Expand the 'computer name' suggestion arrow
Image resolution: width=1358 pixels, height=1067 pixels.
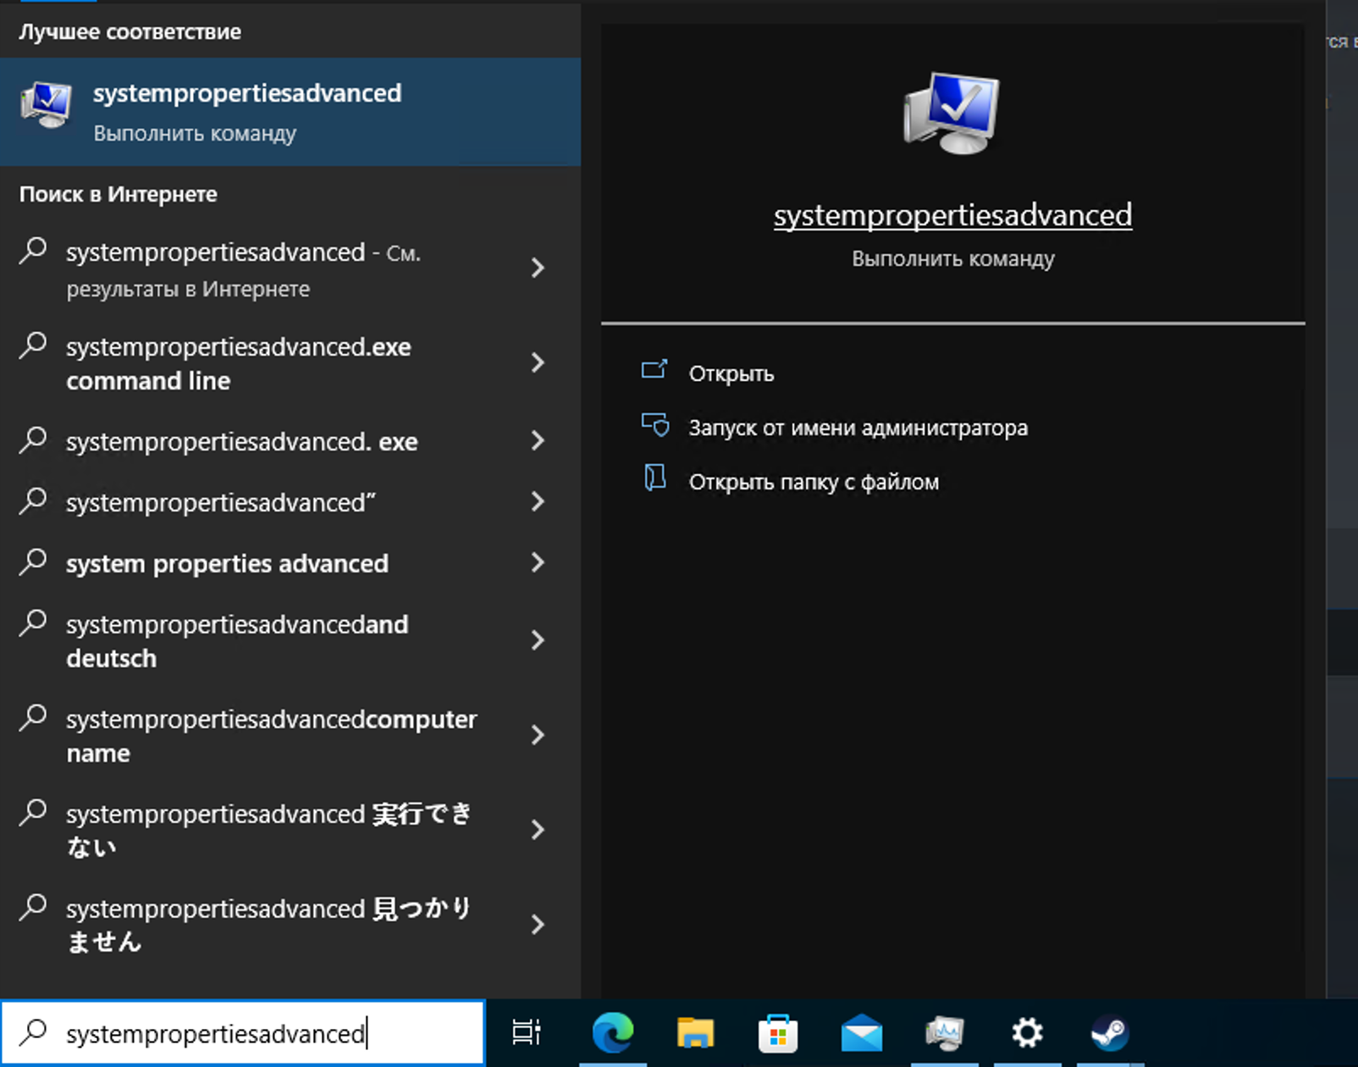pyautogui.click(x=538, y=735)
